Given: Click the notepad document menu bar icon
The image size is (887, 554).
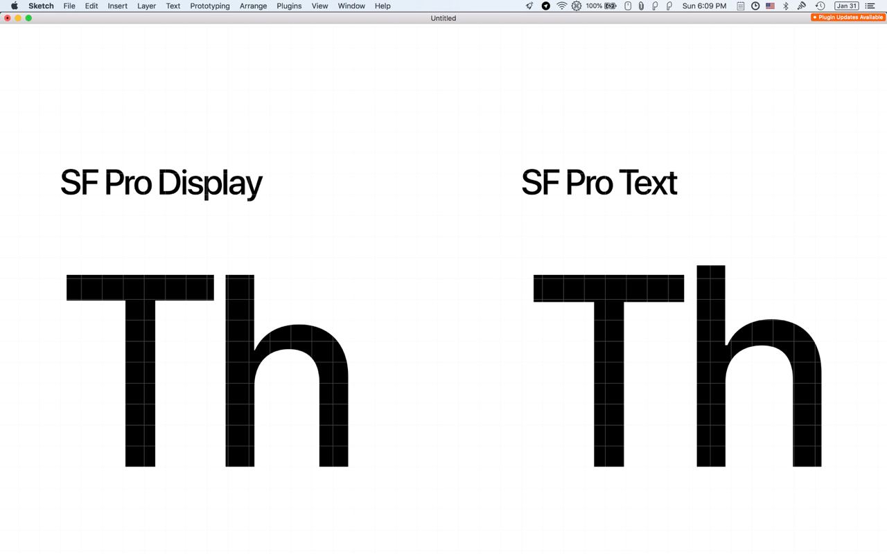Looking at the screenshot, I should click(741, 6).
